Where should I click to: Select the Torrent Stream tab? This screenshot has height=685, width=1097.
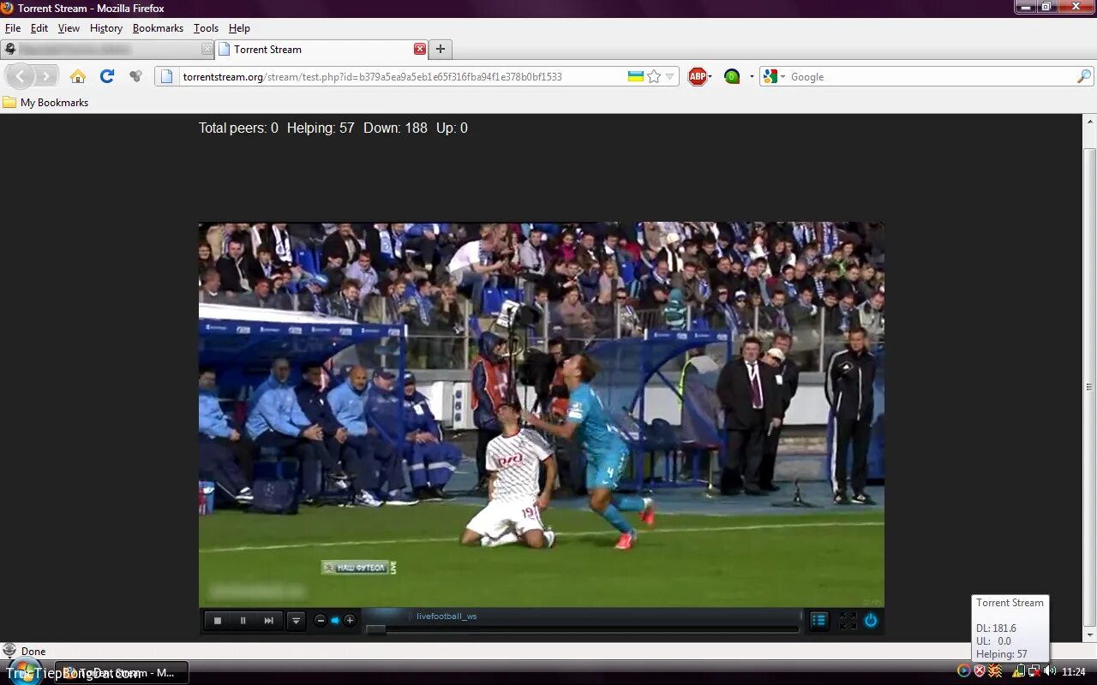pyautogui.click(x=321, y=50)
